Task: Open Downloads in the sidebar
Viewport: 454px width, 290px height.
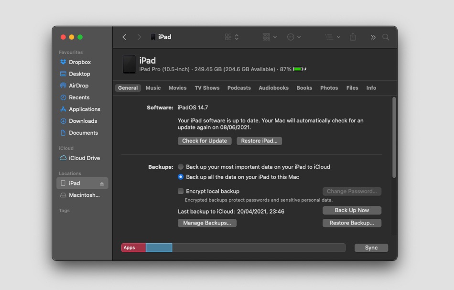Action: point(82,121)
